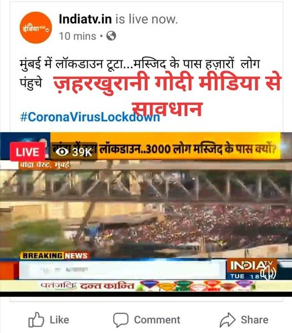Toggle the video sound speaker icon
Image resolution: width=292 pixels, height=333 pixels.
click(x=268, y=273)
